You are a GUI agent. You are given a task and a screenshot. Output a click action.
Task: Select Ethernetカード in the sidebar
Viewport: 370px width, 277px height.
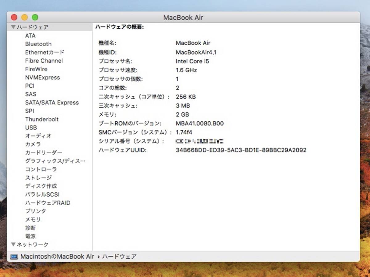coord(45,52)
